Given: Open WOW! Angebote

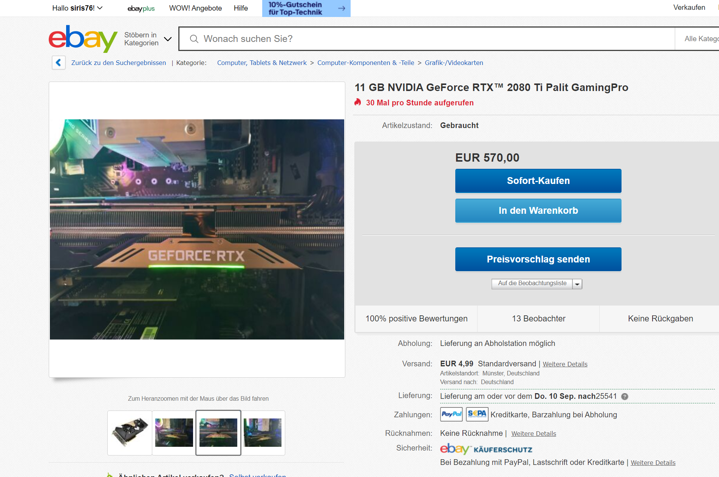Looking at the screenshot, I should click(x=195, y=8).
